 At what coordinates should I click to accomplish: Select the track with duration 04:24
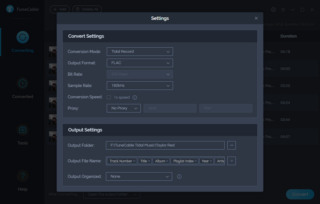coord(285,103)
